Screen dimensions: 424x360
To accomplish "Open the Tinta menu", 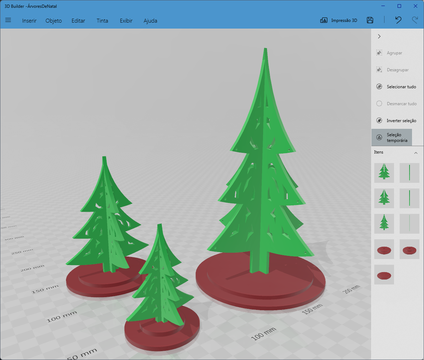I will (x=102, y=20).
